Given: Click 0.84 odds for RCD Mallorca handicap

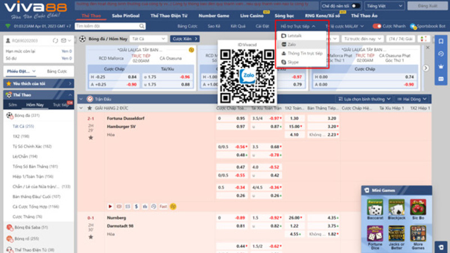Looking at the screenshot, I should point(132,77).
